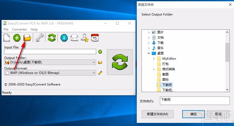Select 音乐 in the folder tree
This screenshot has width=234, height=126.
[160, 48]
